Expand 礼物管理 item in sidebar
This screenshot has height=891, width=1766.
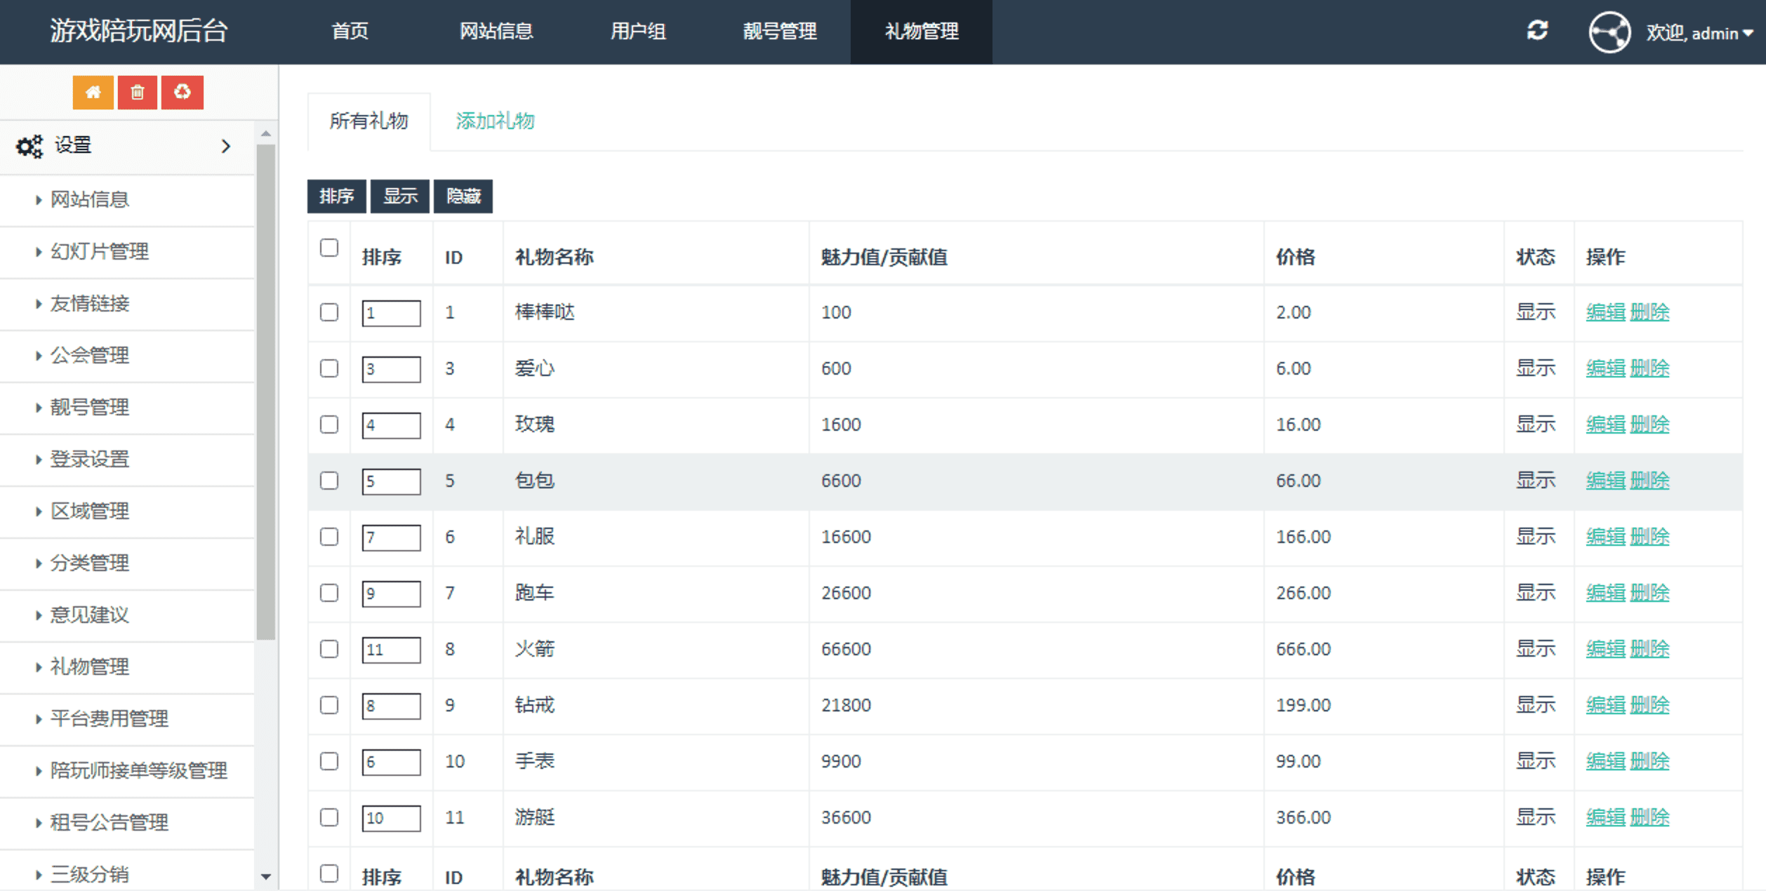(x=90, y=666)
